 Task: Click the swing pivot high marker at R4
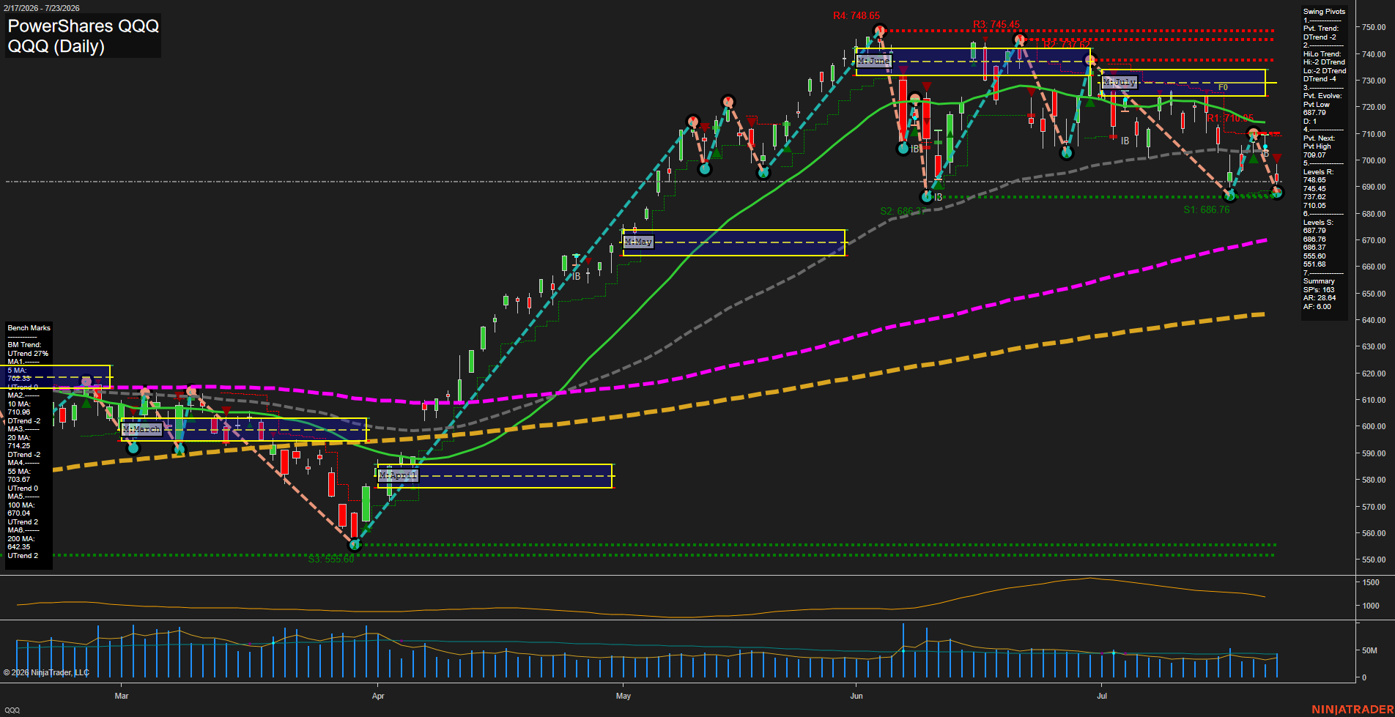click(x=880, y=31)
